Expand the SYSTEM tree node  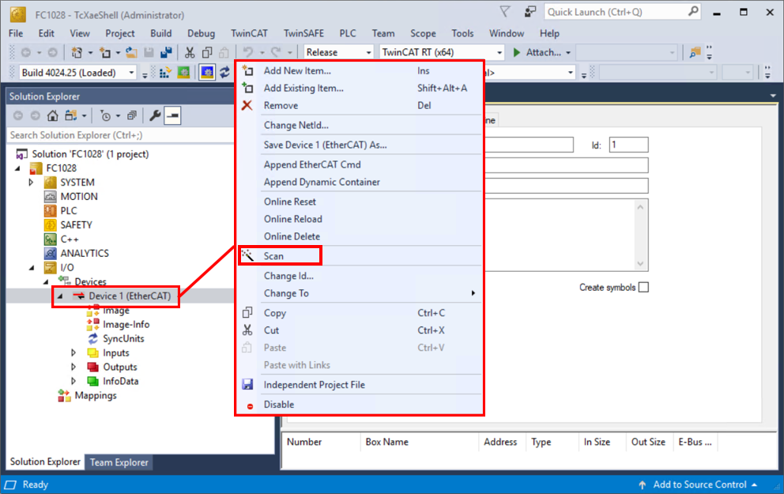click(x=31, y=183)
